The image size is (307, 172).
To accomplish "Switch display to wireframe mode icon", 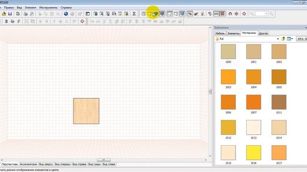I will click(143, 14).
